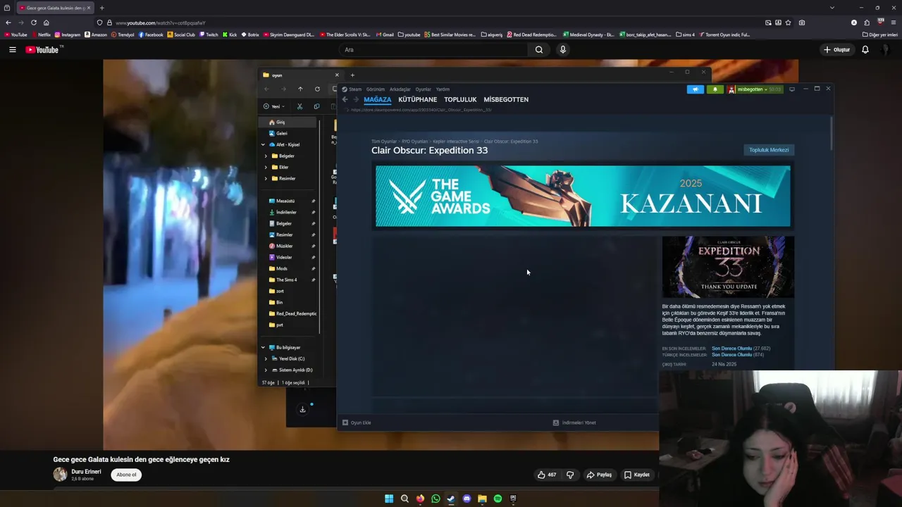Screen dimensions: 902x507
Task: Click the Oyun Ekle plus icon in Steam
Action: (x=345, y=423)
